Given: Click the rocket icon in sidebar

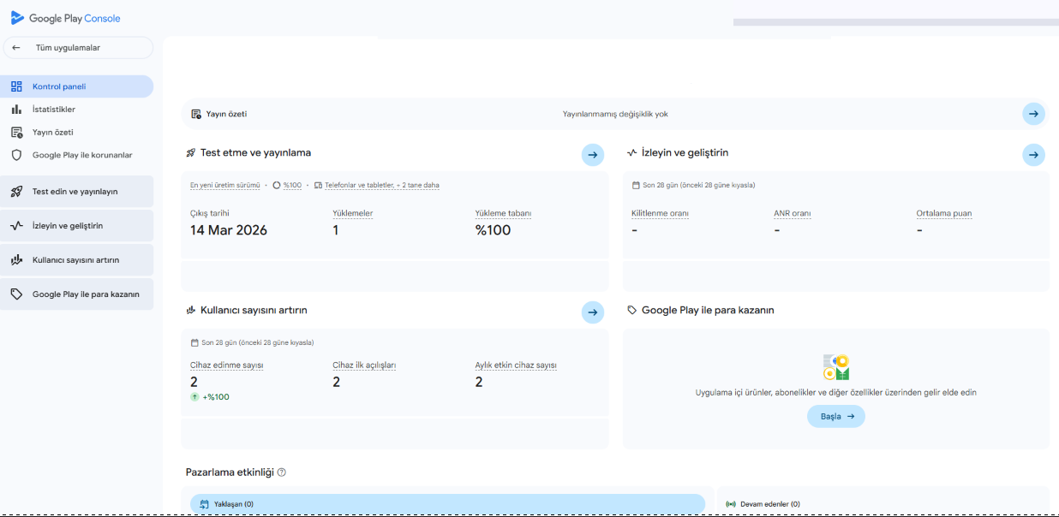Looking at the screenshot, I should [16, 192].
